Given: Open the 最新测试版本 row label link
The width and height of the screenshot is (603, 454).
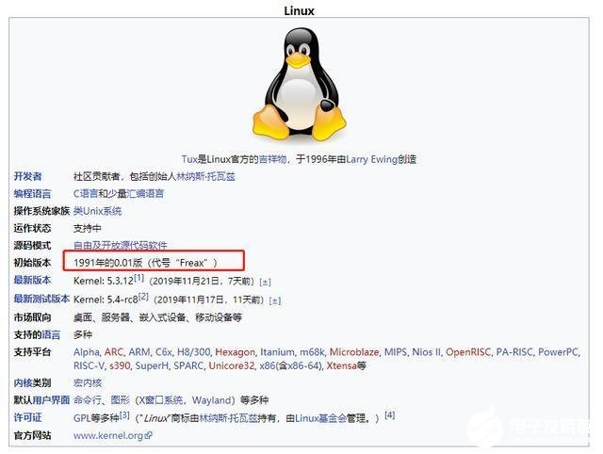Looking at the screenshot, I should [41, 299].
